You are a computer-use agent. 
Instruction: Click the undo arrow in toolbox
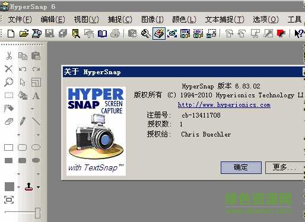(23, 69)
